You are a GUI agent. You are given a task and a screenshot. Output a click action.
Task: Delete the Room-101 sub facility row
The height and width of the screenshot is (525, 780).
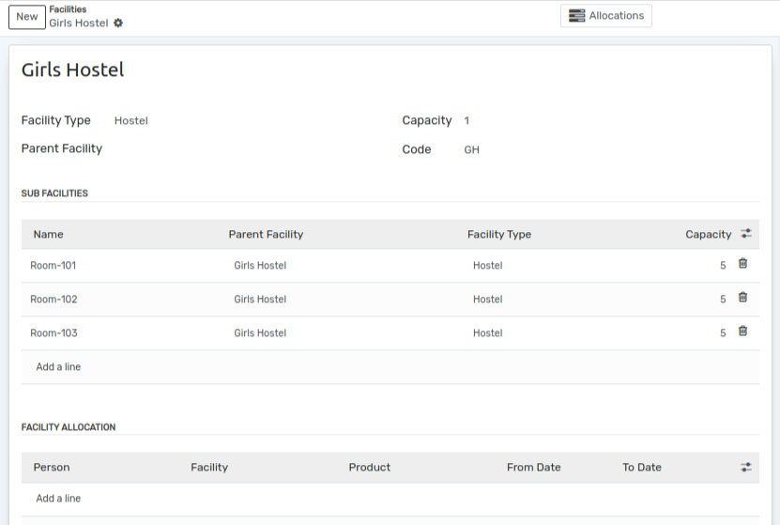pos(742,264)
